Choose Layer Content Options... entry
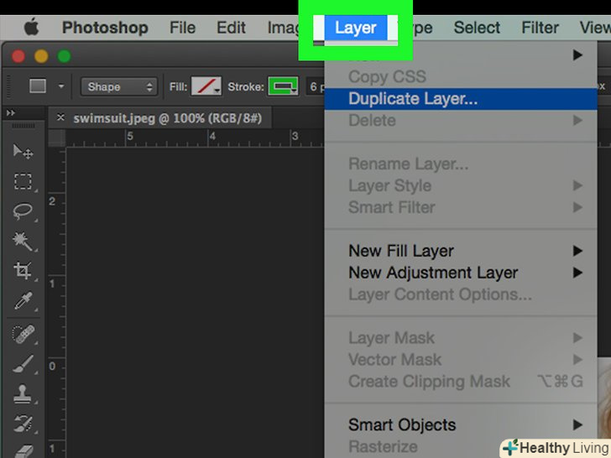This screenshot has height=458, width=611. pos(461,294)
